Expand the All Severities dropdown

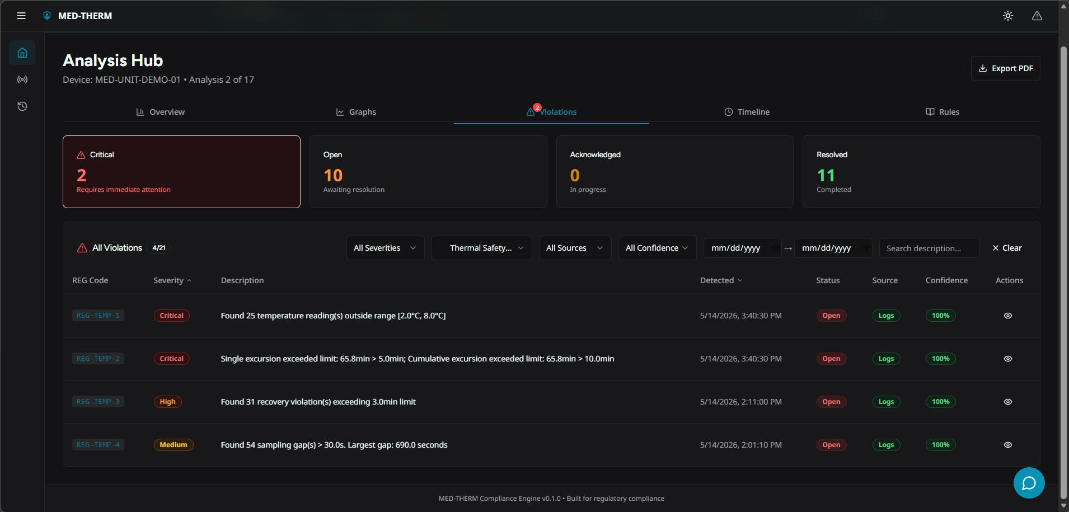coord(385,248)
